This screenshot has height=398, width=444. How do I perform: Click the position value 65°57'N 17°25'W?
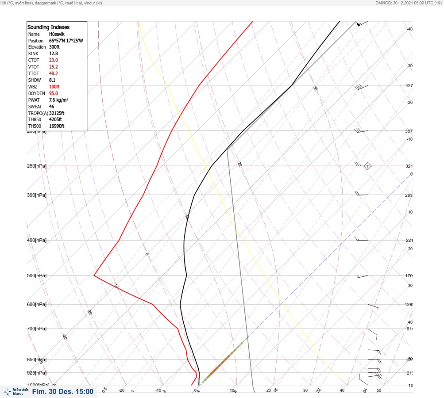(x=66, y=41)
